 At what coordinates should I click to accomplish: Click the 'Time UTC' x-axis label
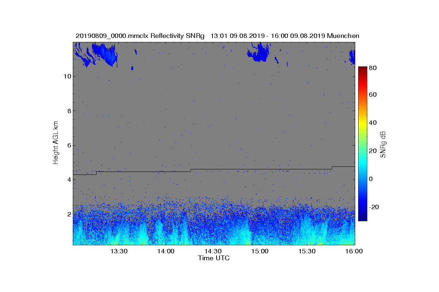click(x=214, y=258)
